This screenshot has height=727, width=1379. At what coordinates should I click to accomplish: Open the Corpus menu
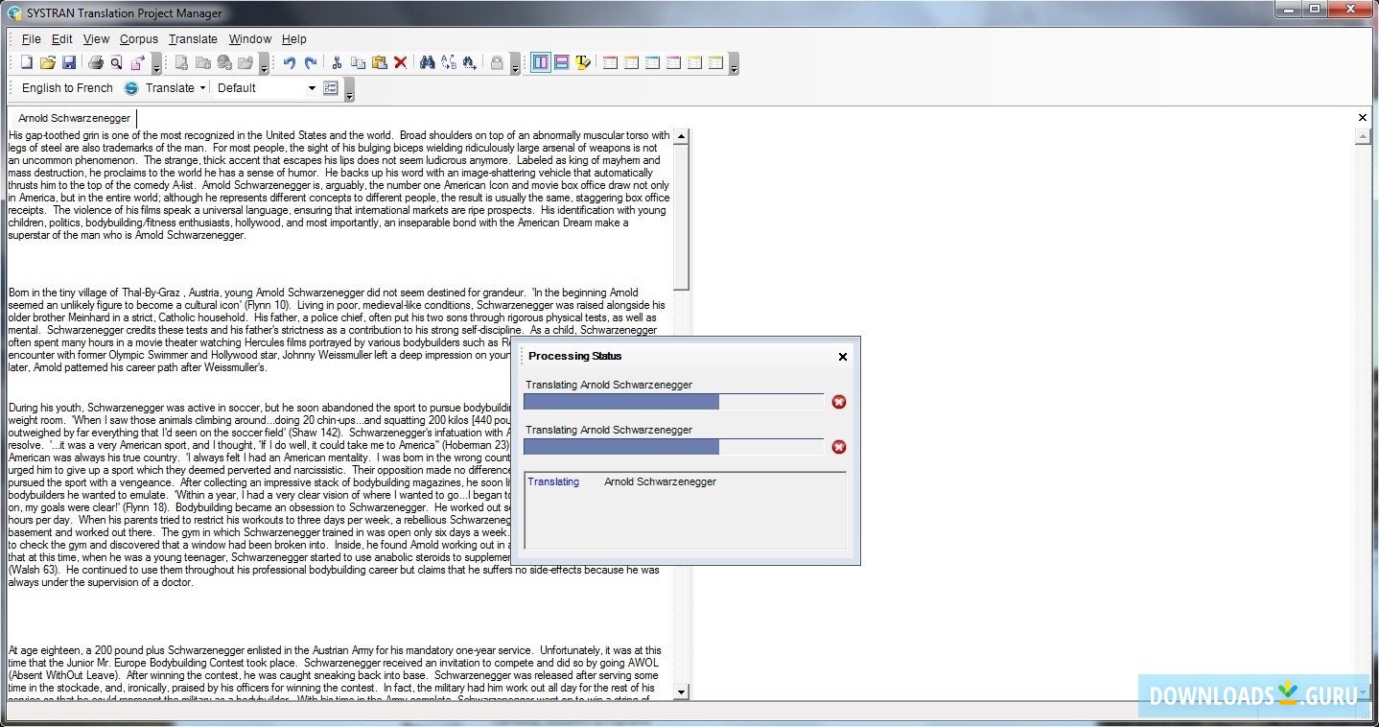tap(139, 39)
